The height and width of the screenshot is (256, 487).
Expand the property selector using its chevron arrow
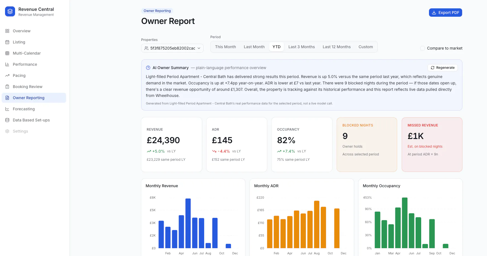point(199,48)
